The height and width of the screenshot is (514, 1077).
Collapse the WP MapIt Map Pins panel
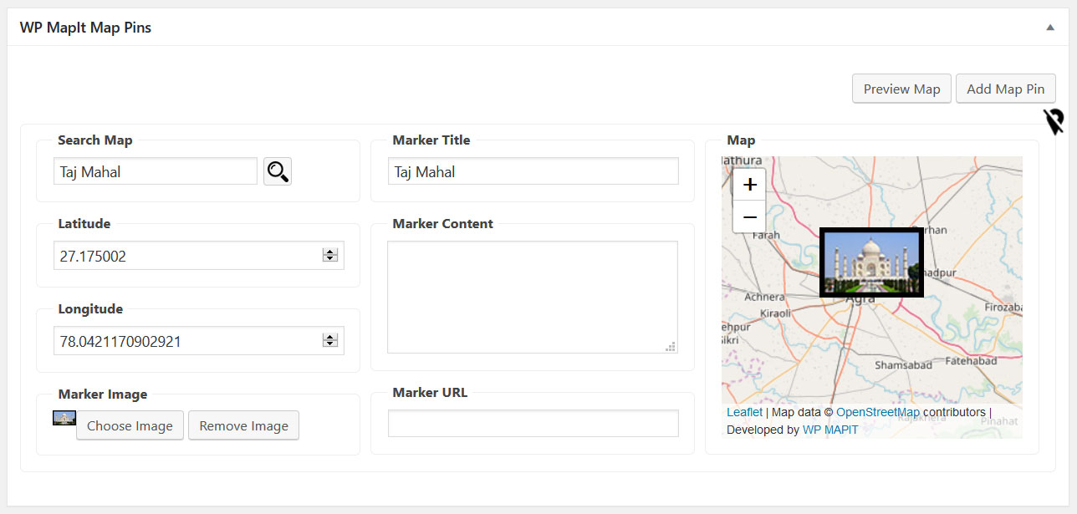tap(1050, 28)
